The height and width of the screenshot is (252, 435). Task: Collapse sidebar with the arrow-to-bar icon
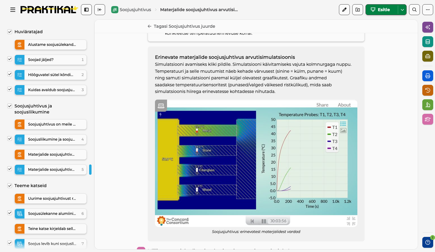100,10
